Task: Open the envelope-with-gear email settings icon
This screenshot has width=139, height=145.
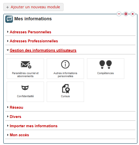Action: tap(26, 65)
